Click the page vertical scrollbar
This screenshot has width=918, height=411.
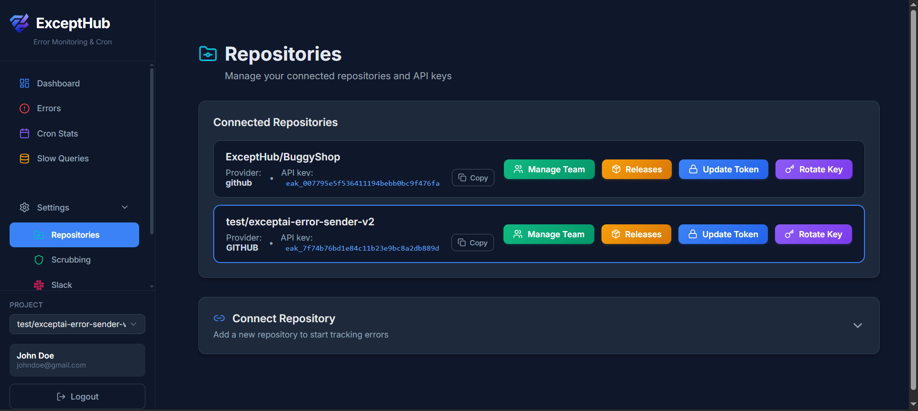click(913, 200)
